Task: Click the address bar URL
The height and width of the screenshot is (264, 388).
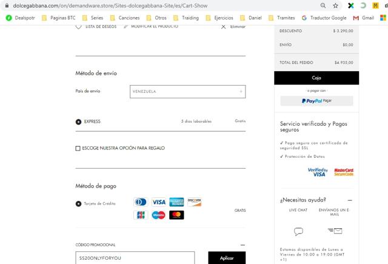Action: 110,5
